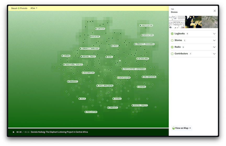Close the Drones tag panel
This screenshot has width=226, height=146.
point(214,11)
